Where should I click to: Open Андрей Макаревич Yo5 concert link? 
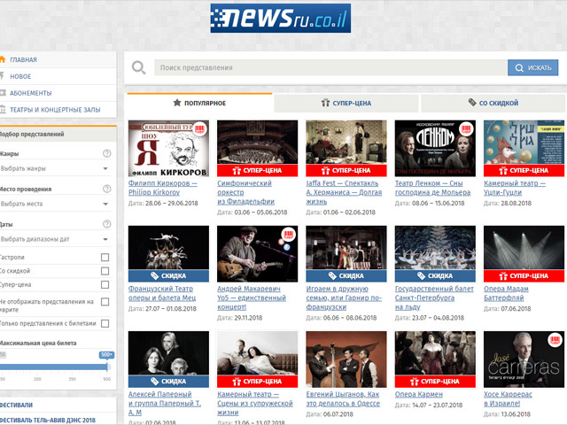click(x=252, y=297)
